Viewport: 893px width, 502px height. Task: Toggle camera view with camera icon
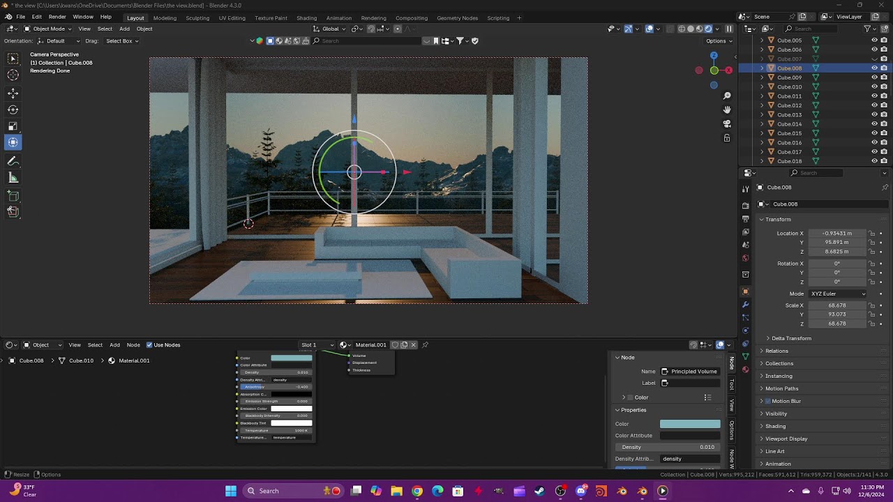(727, 123)
